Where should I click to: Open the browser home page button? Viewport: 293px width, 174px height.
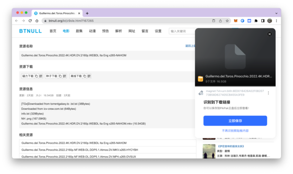click(x=37, y=21)
